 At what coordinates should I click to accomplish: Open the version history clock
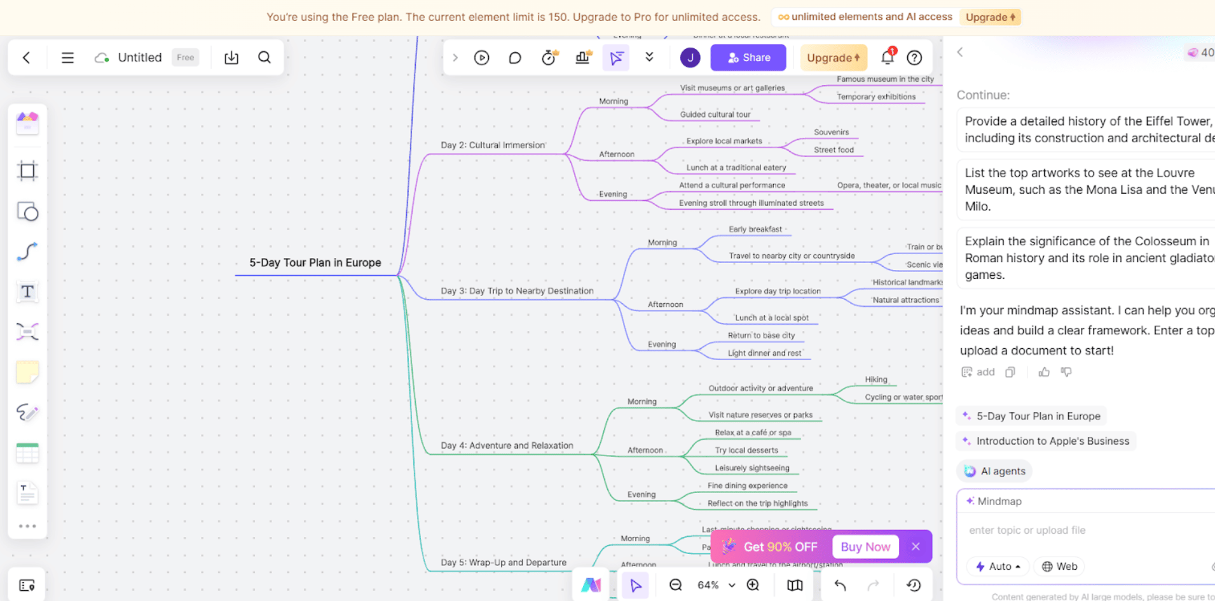914,585
